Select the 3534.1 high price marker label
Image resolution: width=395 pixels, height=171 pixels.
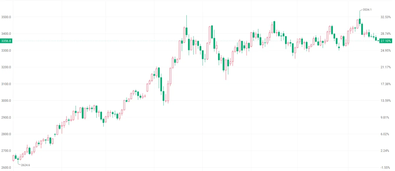click(367, 10)
